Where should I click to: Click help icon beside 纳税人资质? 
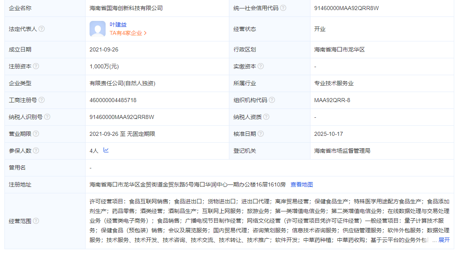click(x=266, y=117)
